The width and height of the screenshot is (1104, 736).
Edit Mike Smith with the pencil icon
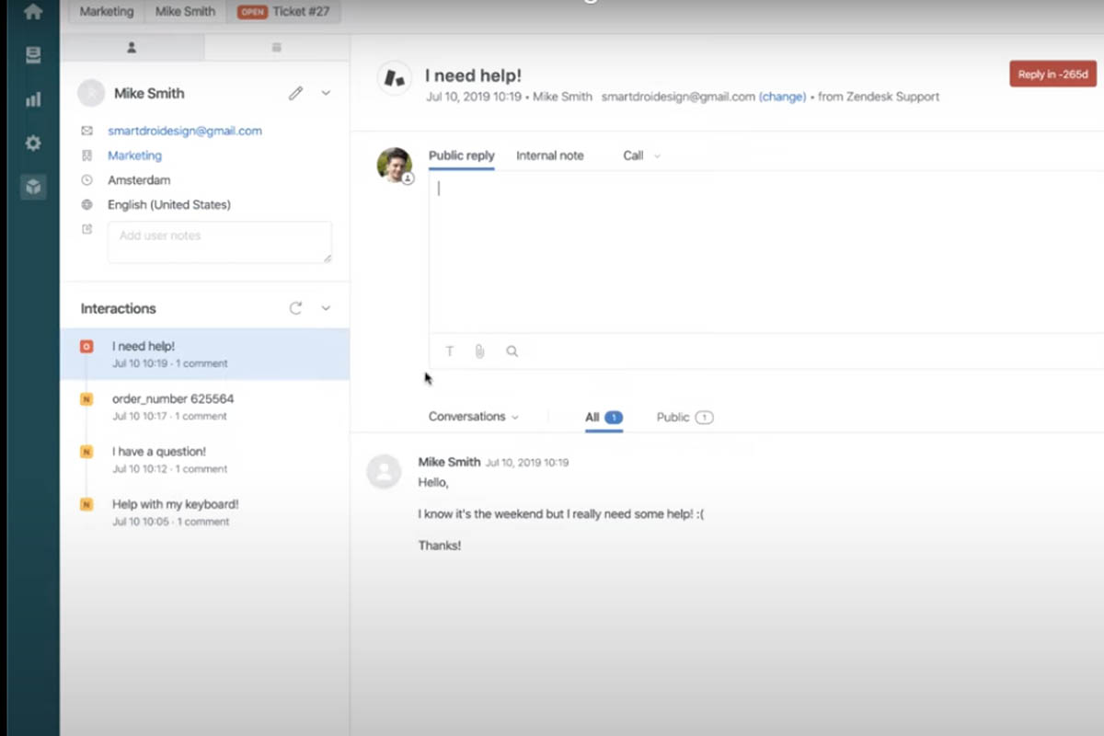tap(295, 93)
